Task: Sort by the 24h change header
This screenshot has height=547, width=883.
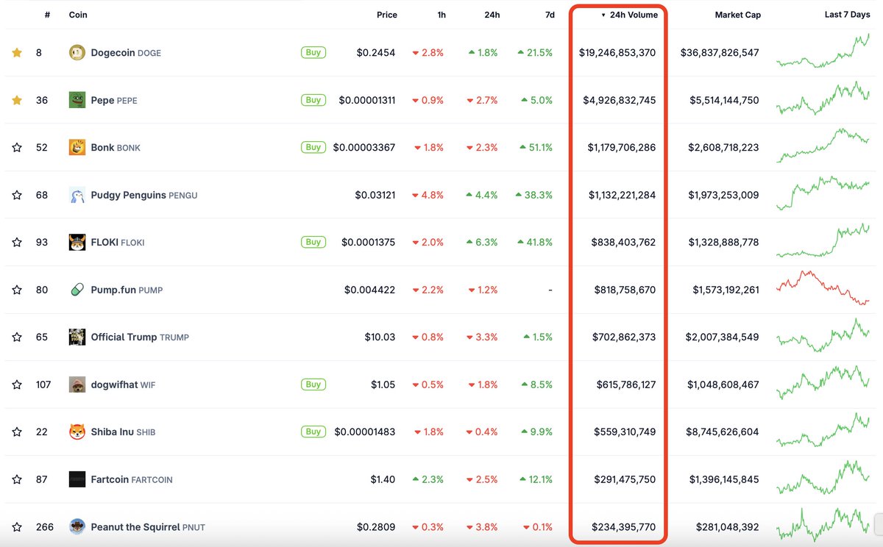Action: click(x=493, y=15)
